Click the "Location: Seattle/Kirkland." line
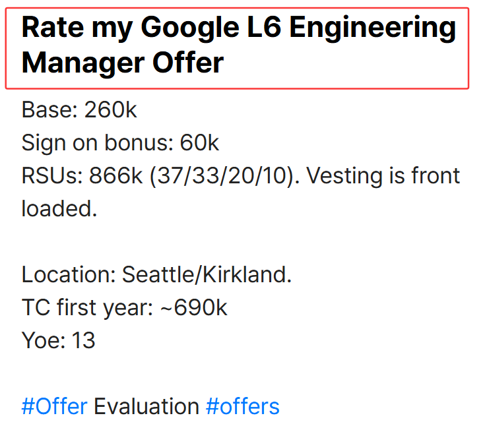Viewport: 487px width, 426px height. click(x=156, y=274)
